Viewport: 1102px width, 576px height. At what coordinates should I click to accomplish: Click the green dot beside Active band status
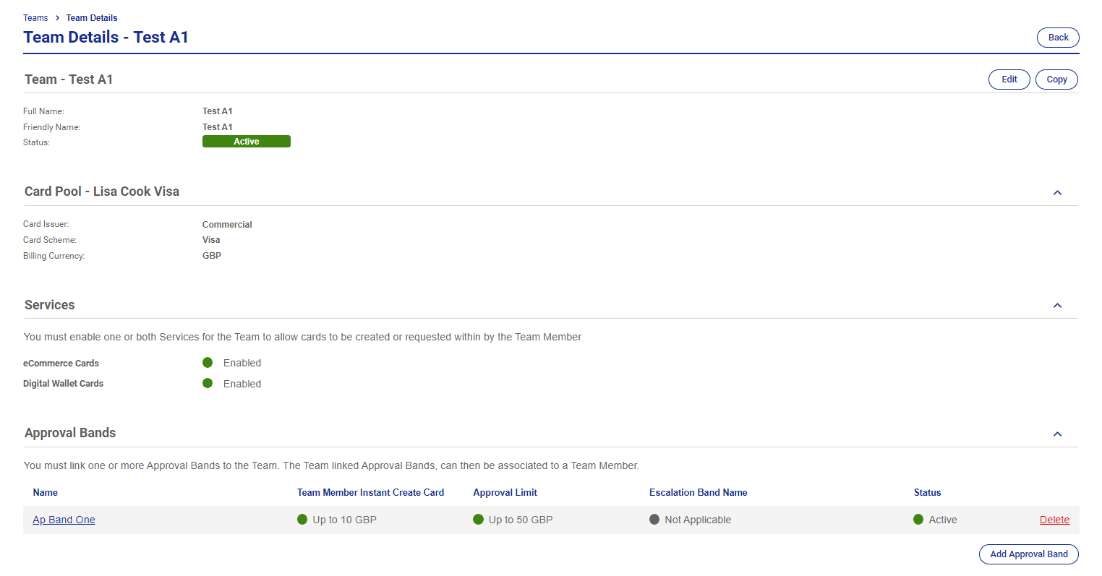click(918, 519)
